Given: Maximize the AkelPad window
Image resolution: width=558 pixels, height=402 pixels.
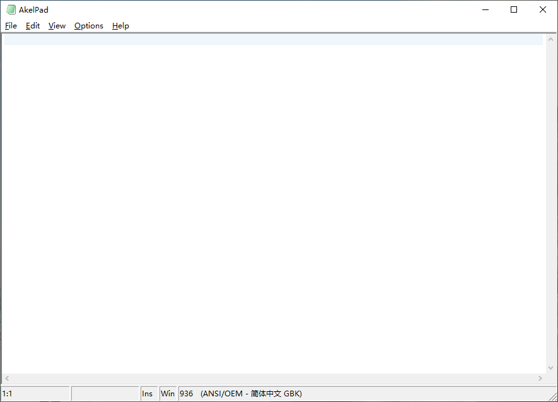Looking at the screenshot, I should click(x=514, y=9).
